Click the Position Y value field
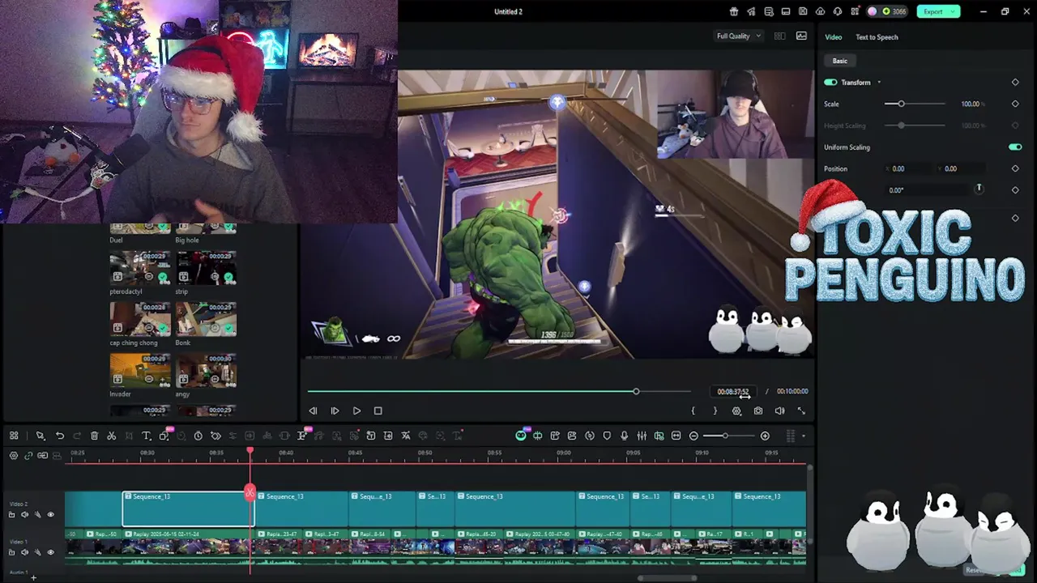Image resolution: width=1037 pixels, height=583 pixels. click(x=962, y=168)
